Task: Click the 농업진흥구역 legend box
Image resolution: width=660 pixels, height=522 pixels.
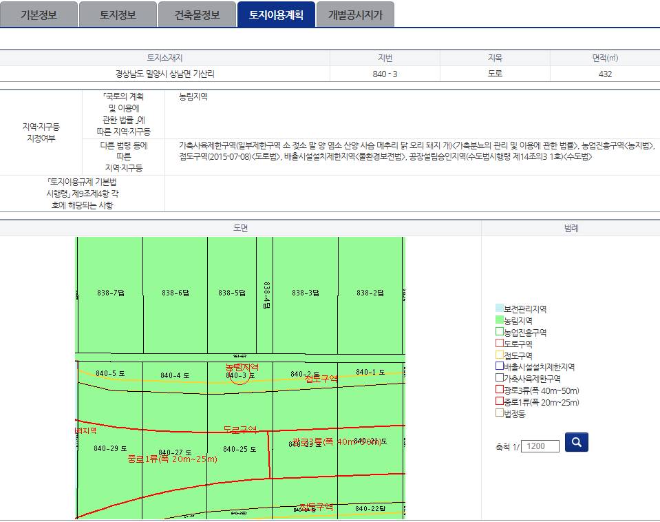Action: tap(499, 331)
